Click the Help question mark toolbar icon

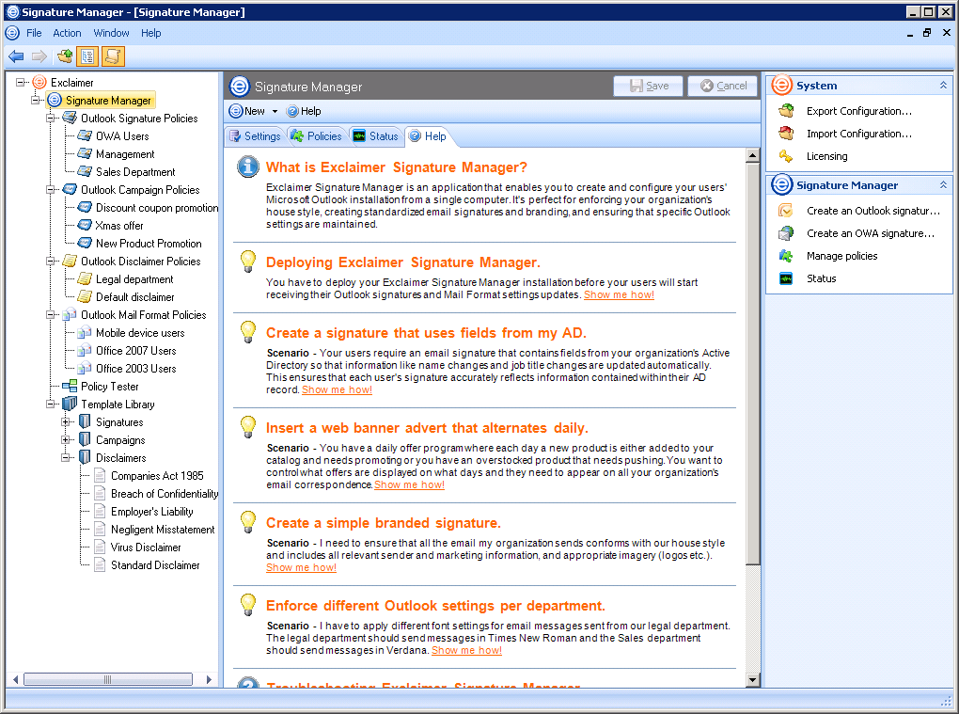(x=292, y=111)
